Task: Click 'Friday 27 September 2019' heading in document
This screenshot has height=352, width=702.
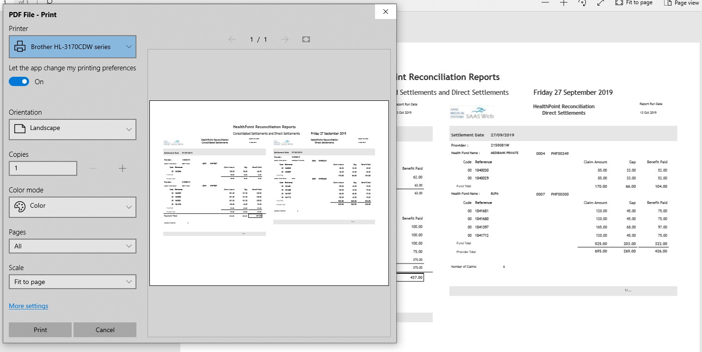Action: point(573,92)
